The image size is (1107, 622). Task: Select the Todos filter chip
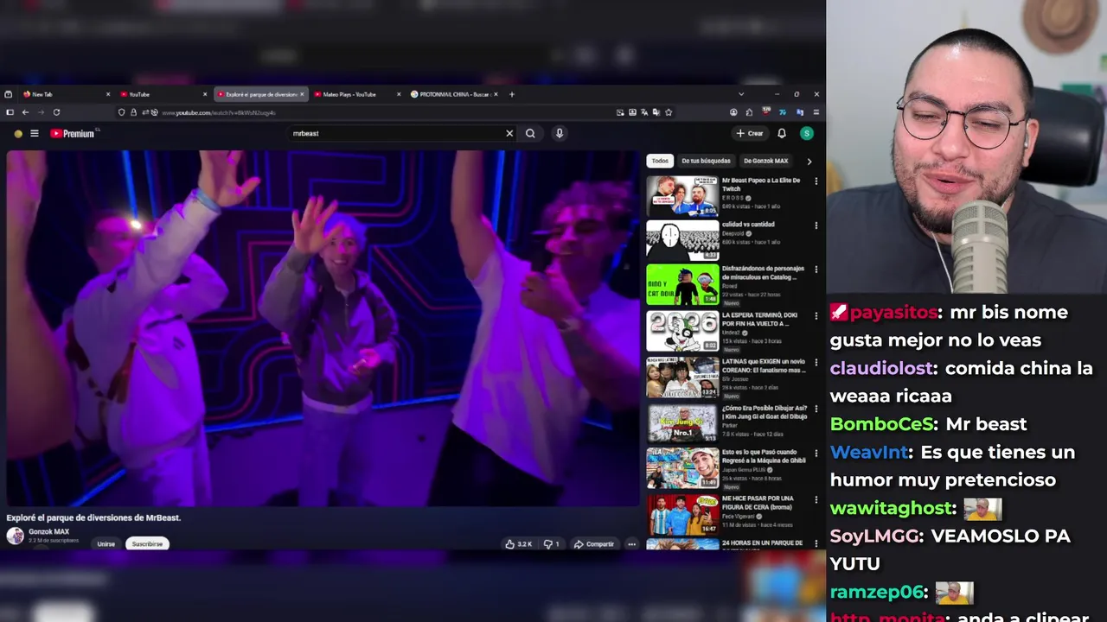(660, 161)
